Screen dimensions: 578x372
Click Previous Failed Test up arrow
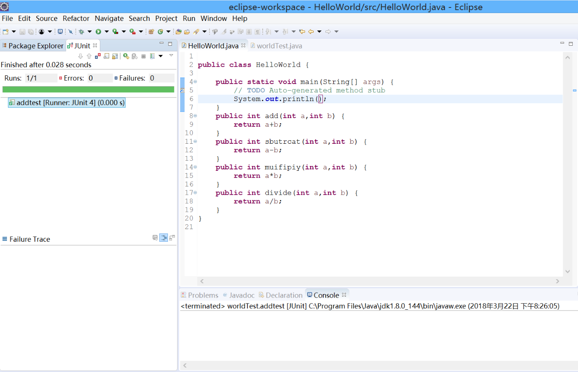89,56
